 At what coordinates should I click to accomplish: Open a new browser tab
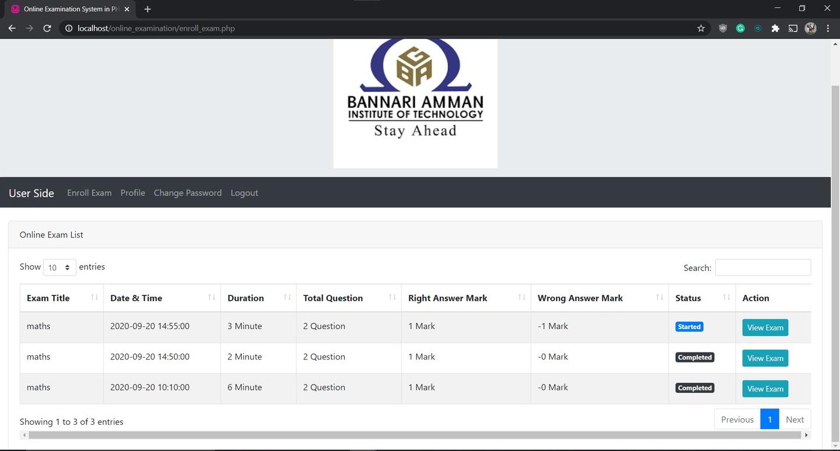click(x=148, y=9)
